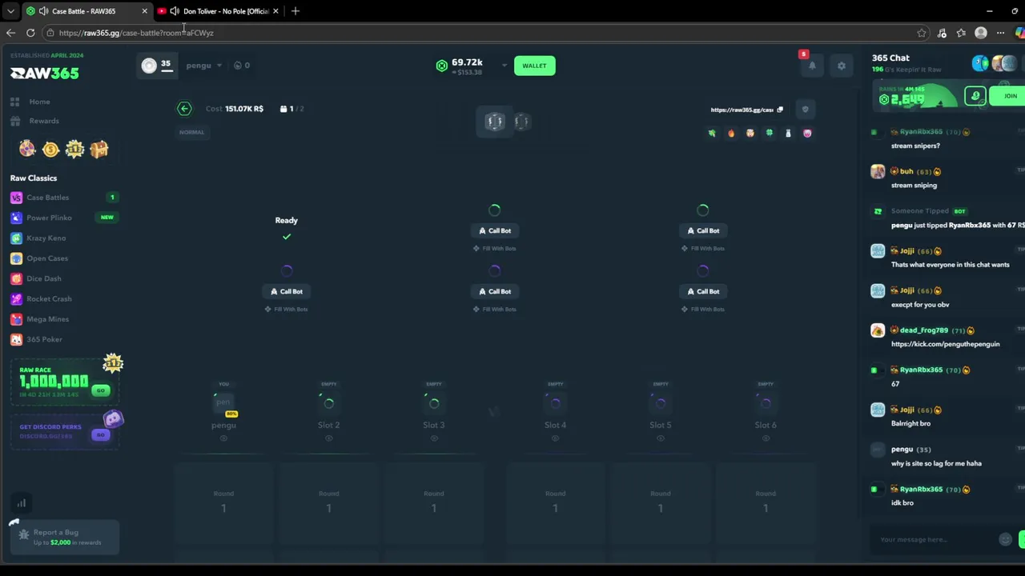Open the notifications bell
The image size is (1025, 576).
[812, 66]
